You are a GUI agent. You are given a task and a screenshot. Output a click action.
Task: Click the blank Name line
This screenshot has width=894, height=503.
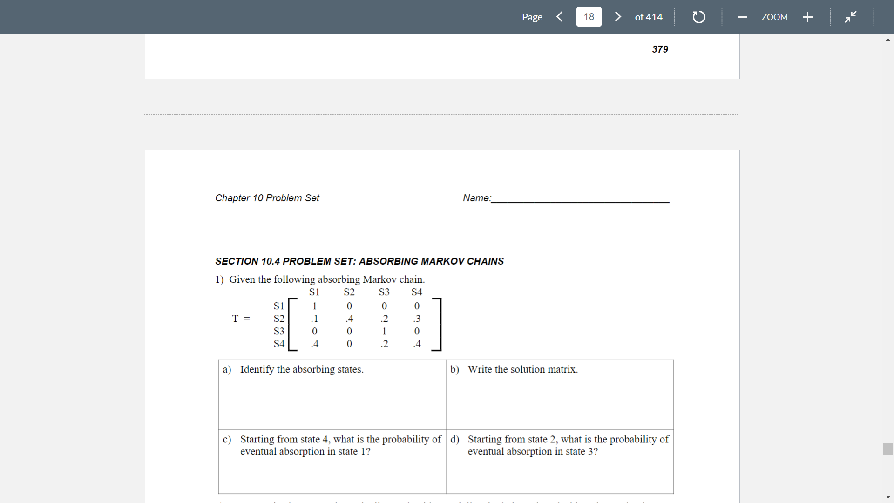[x=580, y=200]
